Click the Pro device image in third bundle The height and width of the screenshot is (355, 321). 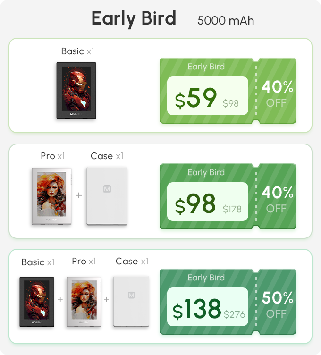pyautogui.click(x=84, y=302)
